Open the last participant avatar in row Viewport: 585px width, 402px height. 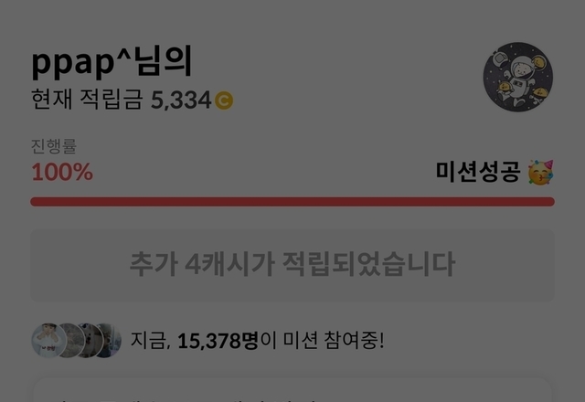[x=108, y=341]
